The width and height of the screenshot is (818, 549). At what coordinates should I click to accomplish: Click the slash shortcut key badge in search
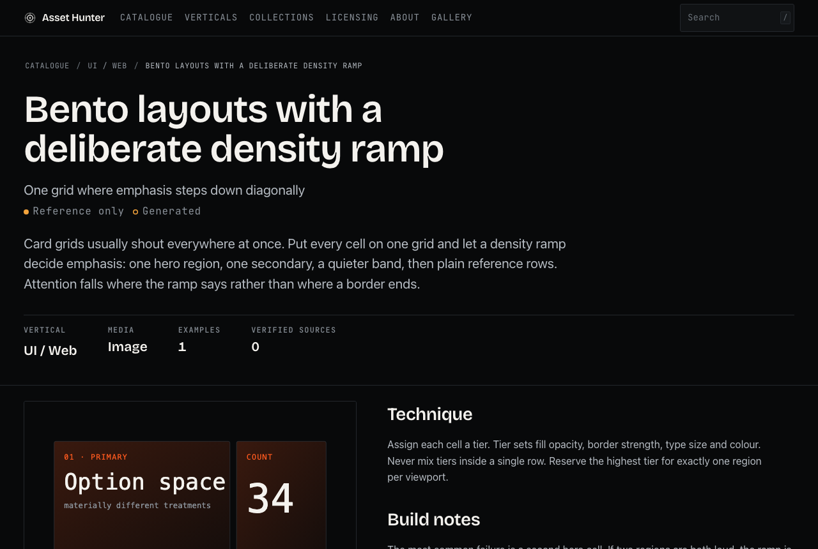pyautogui.click(x=785, y=18)
